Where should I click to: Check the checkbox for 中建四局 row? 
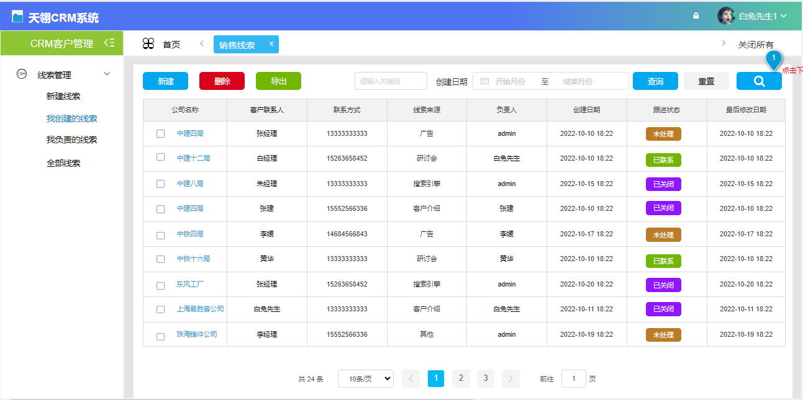pyautogui.click(x=160, y=133)
